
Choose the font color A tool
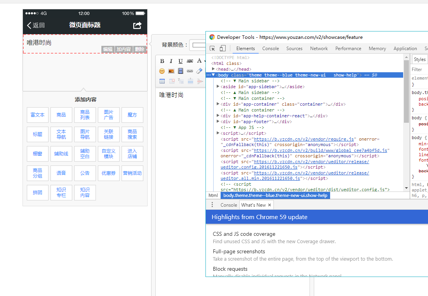200,61
